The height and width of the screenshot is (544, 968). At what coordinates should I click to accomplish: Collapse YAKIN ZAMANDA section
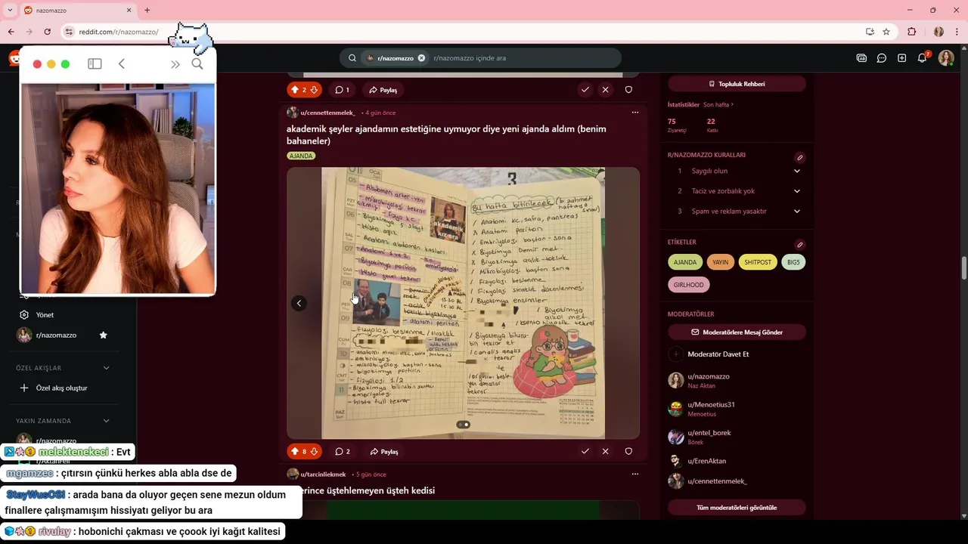click(106, 421)
